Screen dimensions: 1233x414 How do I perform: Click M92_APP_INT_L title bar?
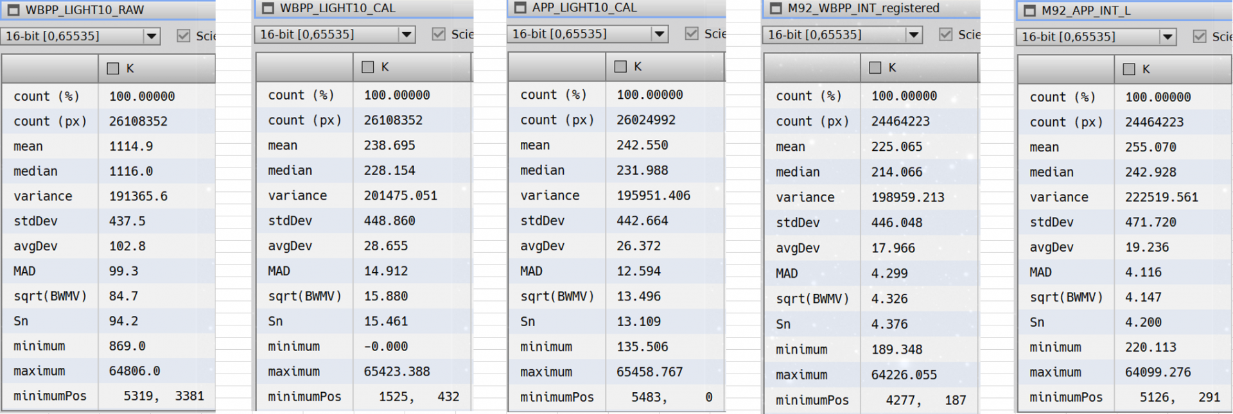[x=1124, y=11]
